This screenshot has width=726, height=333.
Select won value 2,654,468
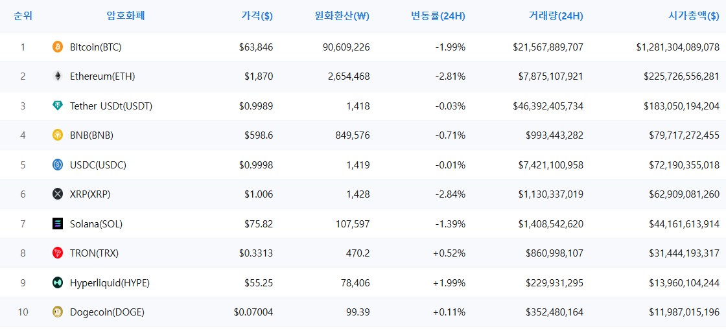pyautogui.click(x=351, y=76)
